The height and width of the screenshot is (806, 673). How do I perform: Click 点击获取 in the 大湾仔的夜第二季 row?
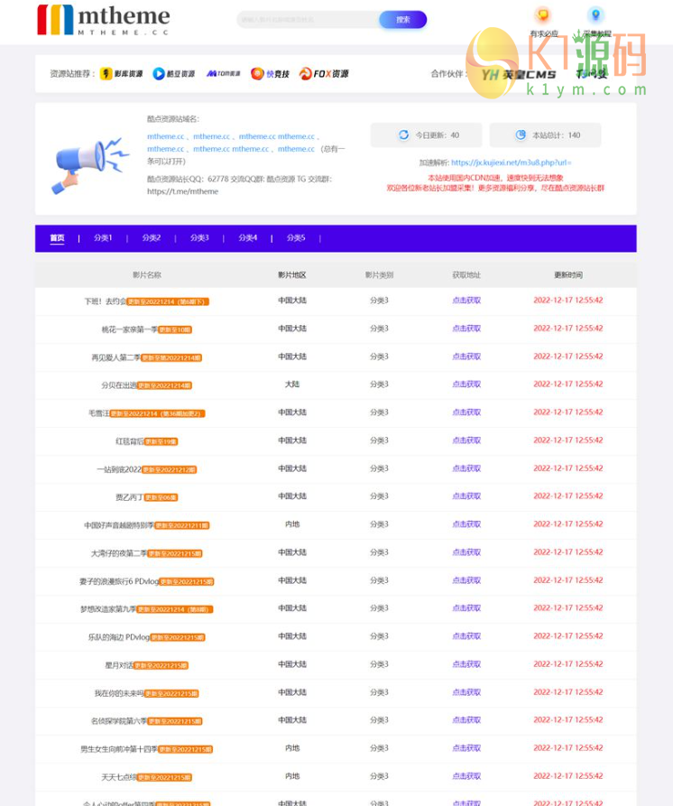click(x=466, y=552)
